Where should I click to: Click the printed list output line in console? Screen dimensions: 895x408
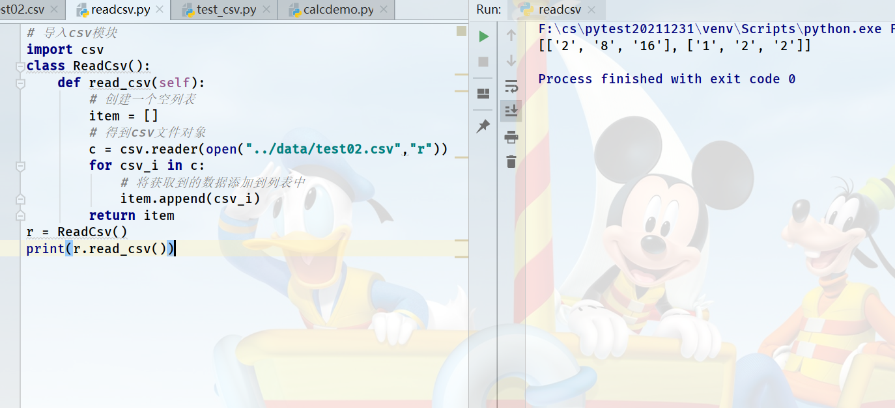click(x=675, y=46)
